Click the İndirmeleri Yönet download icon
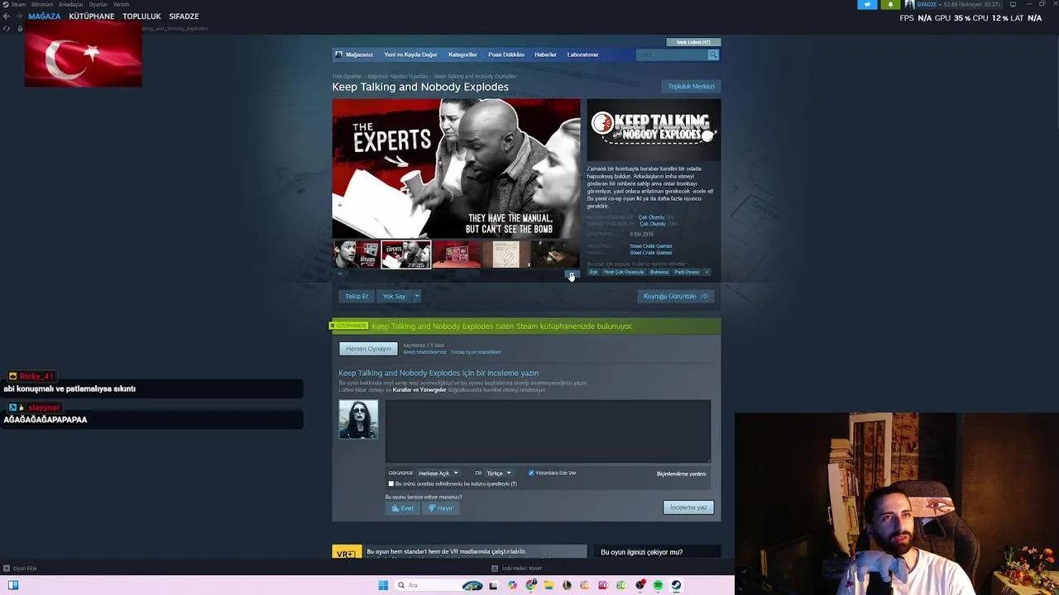 (495, 569)
